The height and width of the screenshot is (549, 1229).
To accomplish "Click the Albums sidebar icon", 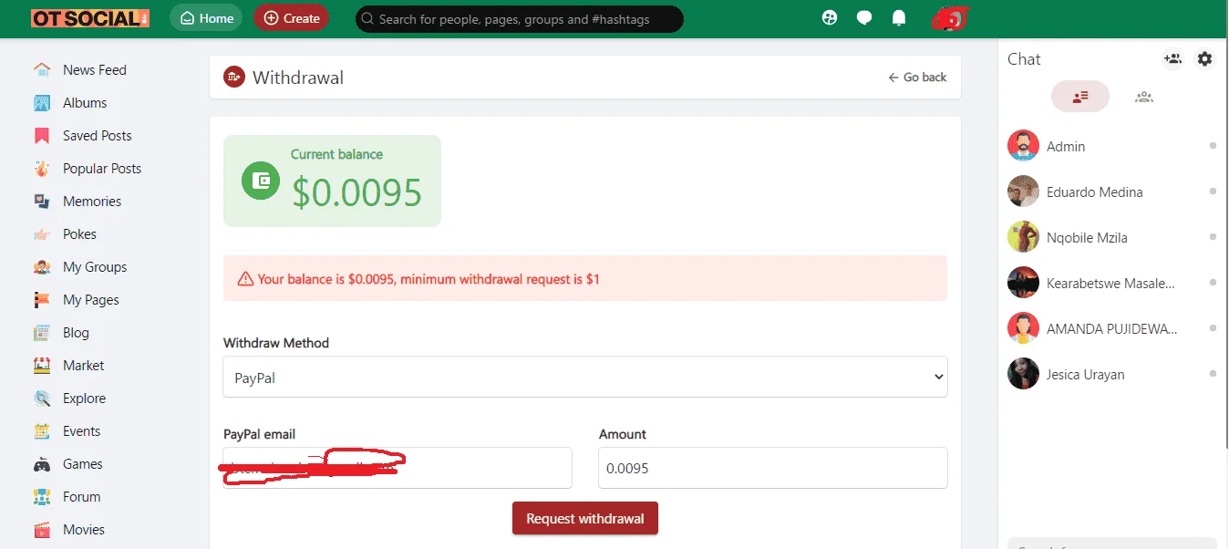I will [x=42, y=103].
